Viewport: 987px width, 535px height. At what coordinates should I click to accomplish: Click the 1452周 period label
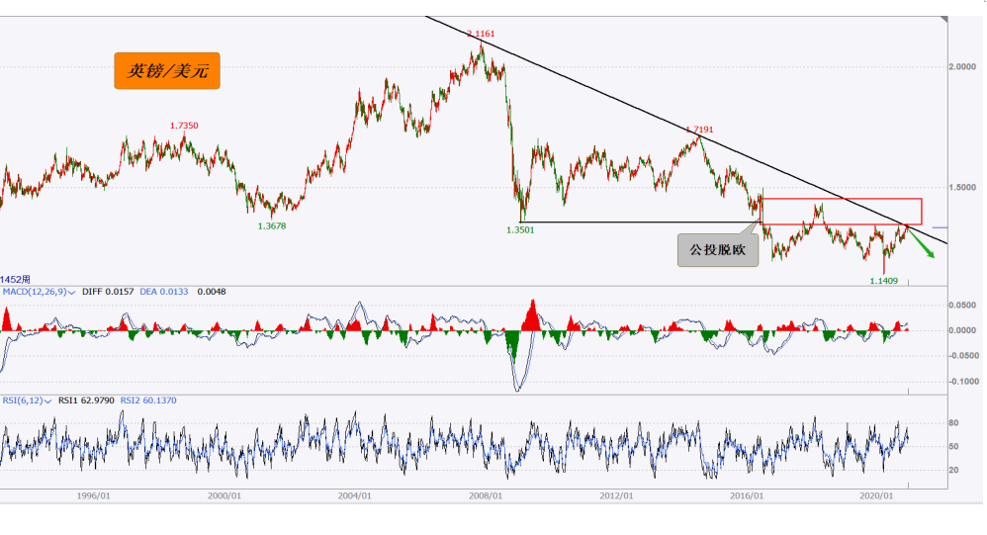(x=15, y=279)
